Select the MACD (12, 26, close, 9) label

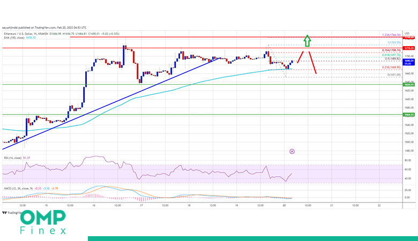point(18,189)
